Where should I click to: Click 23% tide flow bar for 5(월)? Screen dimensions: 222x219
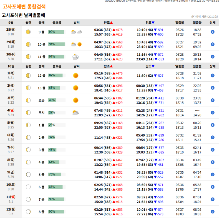pyautogui.click(x=57, y=125)
